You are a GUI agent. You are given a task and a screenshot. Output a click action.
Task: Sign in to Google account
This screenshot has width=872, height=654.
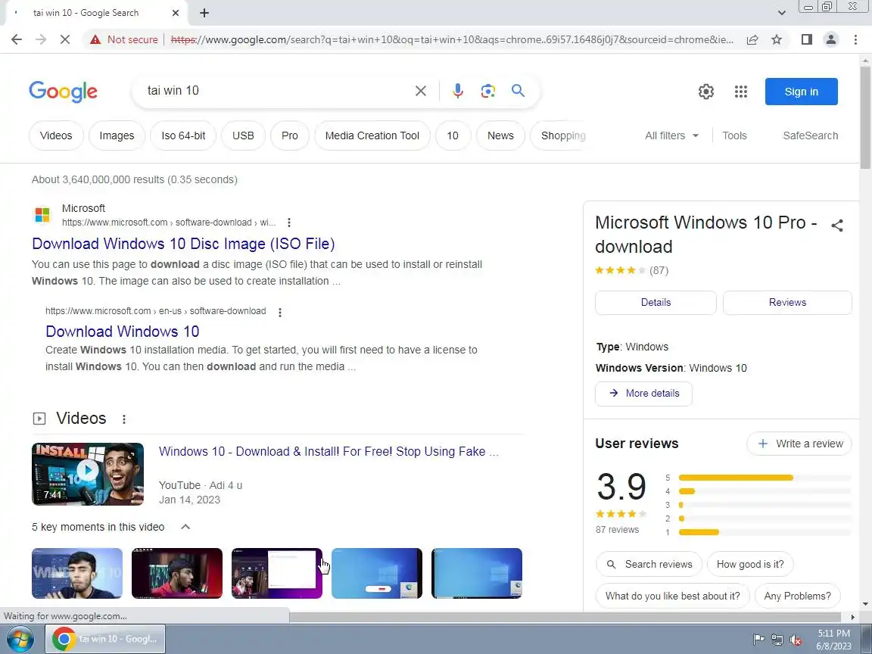tap(802, 92)
